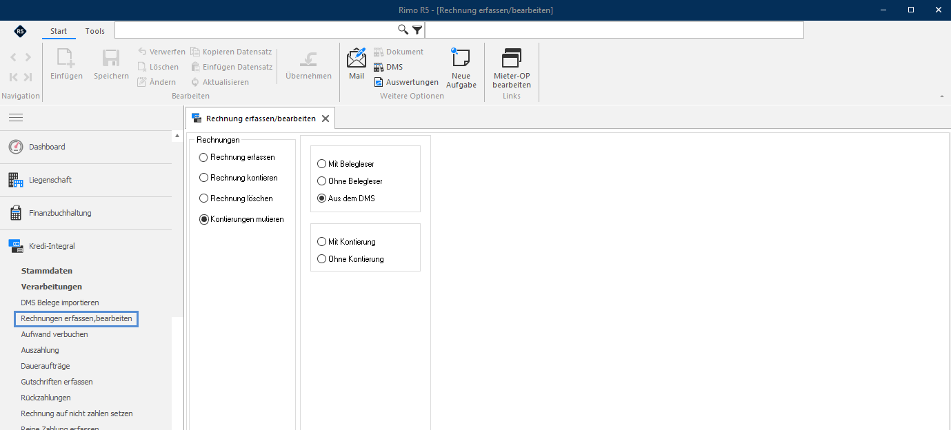Toggle the hamburger sidebar menu
The image size is (951, 430).
point(16,118)
